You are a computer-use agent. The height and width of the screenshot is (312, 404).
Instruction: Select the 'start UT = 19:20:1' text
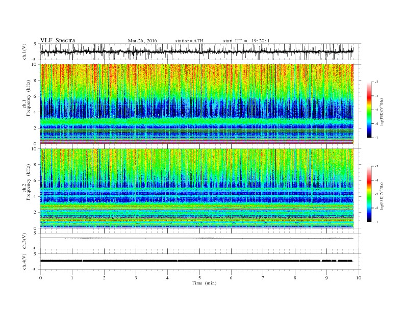[246, 41]
